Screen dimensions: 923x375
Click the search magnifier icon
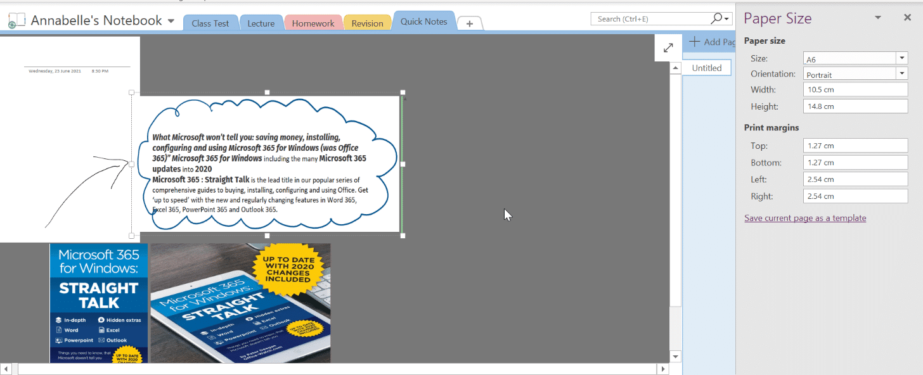pyautogui.click(x=718, y=18)
